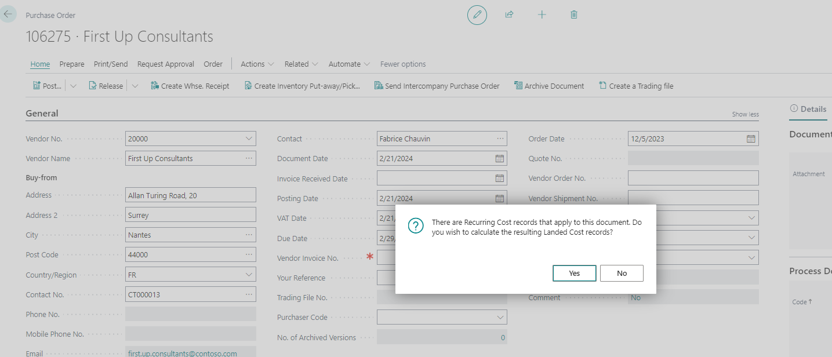Image resolution: width=832 pixels, height=357 pixels.
Task: Click the Address 2 input field
Action: tap(190, 215)
